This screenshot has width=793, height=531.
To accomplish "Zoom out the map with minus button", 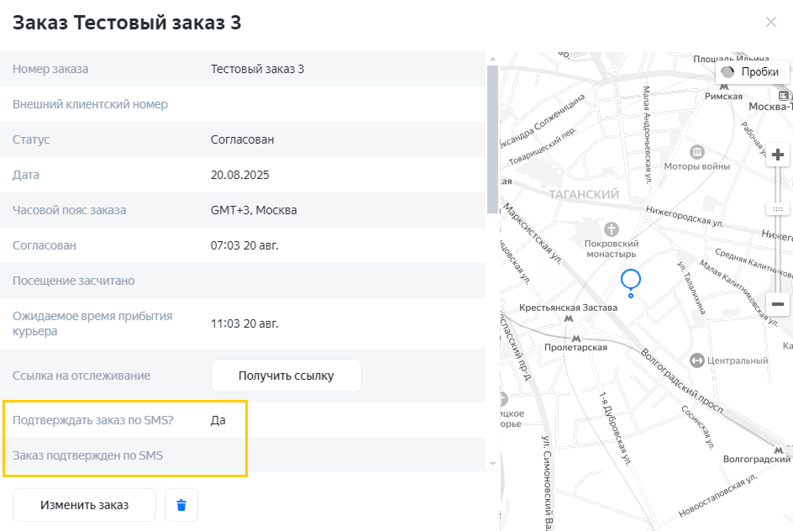I will click(x=778, y=304).
